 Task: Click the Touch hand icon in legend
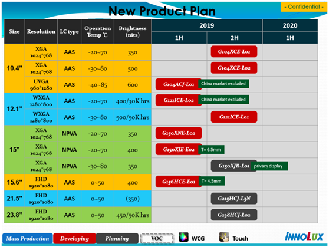pos(224,237)
